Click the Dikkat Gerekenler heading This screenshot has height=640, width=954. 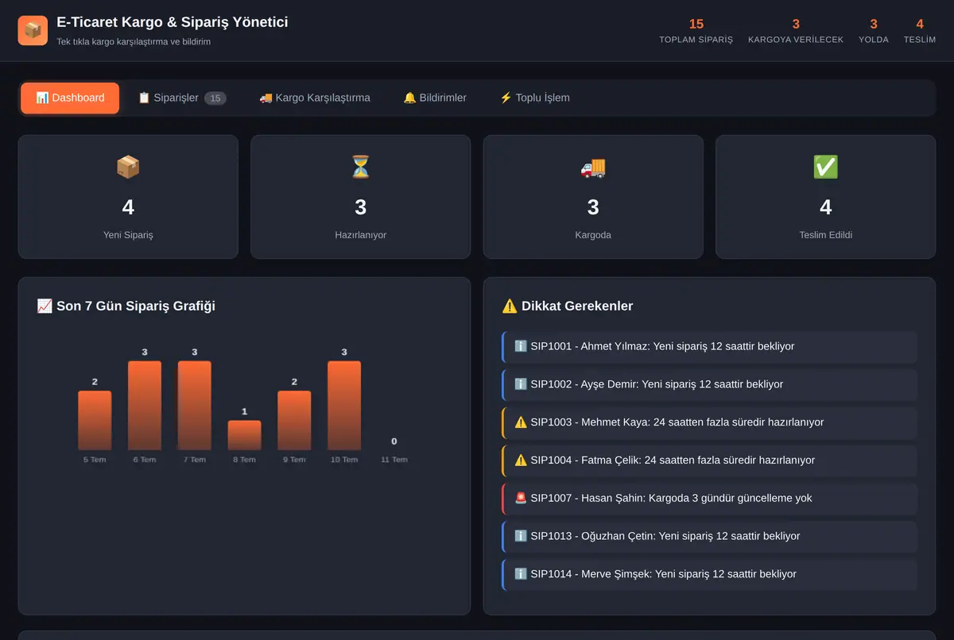[568, 306]
